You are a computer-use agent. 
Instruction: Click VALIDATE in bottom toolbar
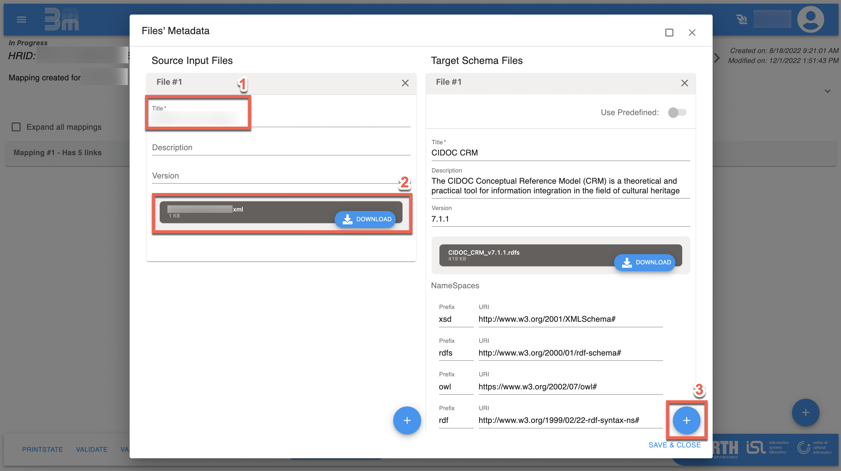(x=91, y=450)
